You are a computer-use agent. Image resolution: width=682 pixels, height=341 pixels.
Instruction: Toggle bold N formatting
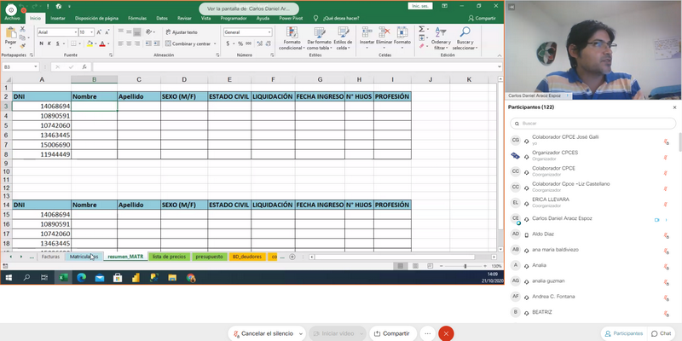(41, 43)
